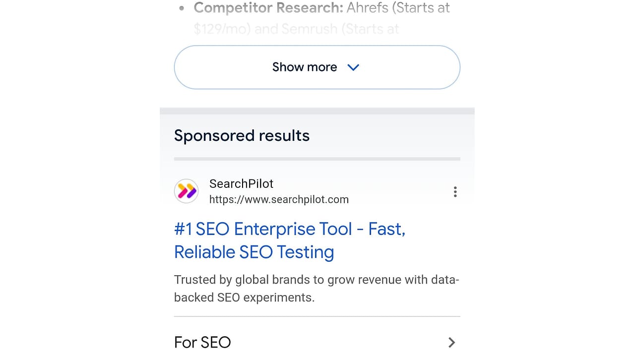The height and width of the screenshot is (357, 635).
Task: Click the SearchPilot logo icon
Action: [186, 191]
